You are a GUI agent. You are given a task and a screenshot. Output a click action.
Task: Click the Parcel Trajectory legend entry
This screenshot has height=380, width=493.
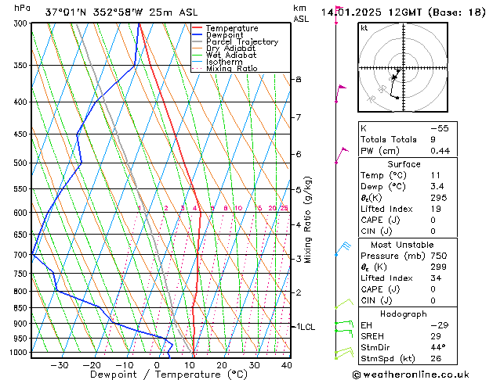(242, 41)
